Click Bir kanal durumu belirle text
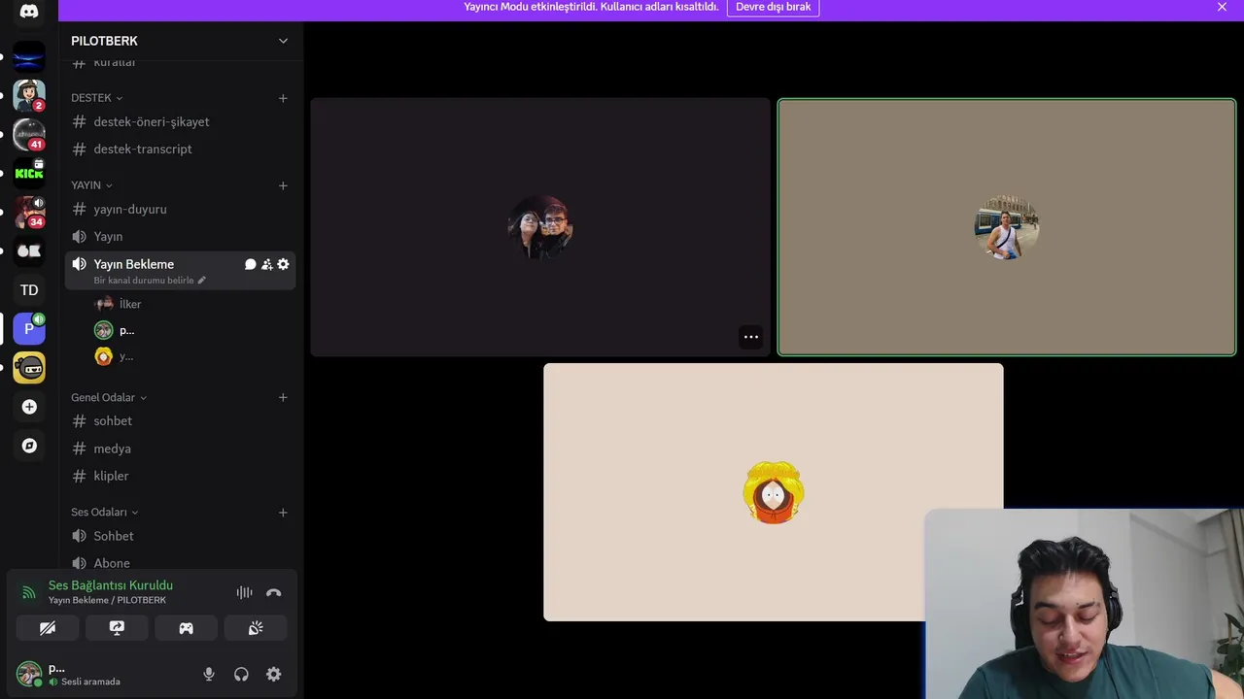The width and height of the screenshot is (1244, 699). coord(144,281)
